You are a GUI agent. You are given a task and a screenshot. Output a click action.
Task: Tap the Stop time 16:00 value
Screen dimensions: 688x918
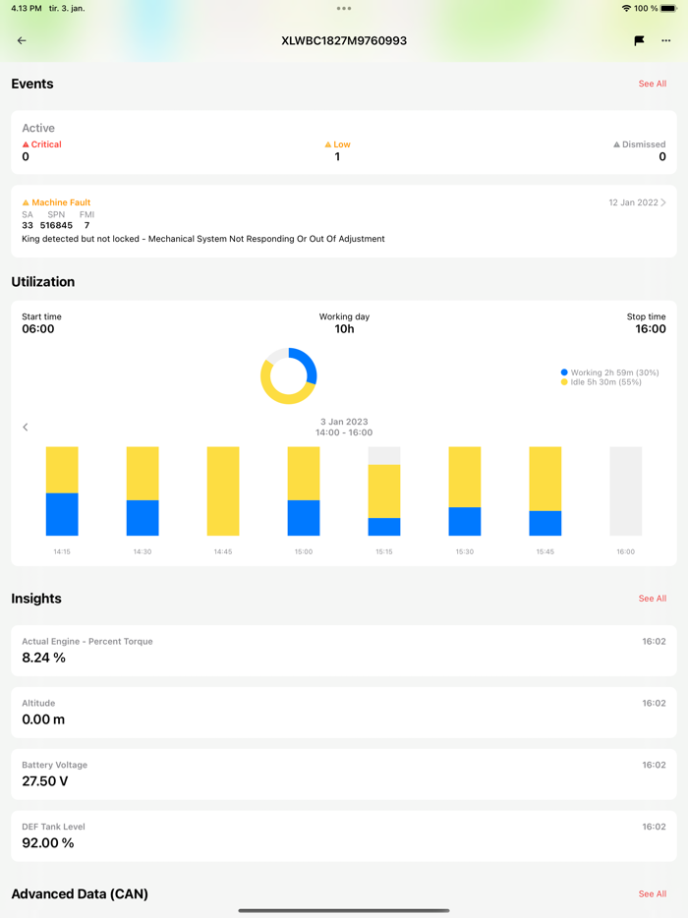click(x=651, y=329)
